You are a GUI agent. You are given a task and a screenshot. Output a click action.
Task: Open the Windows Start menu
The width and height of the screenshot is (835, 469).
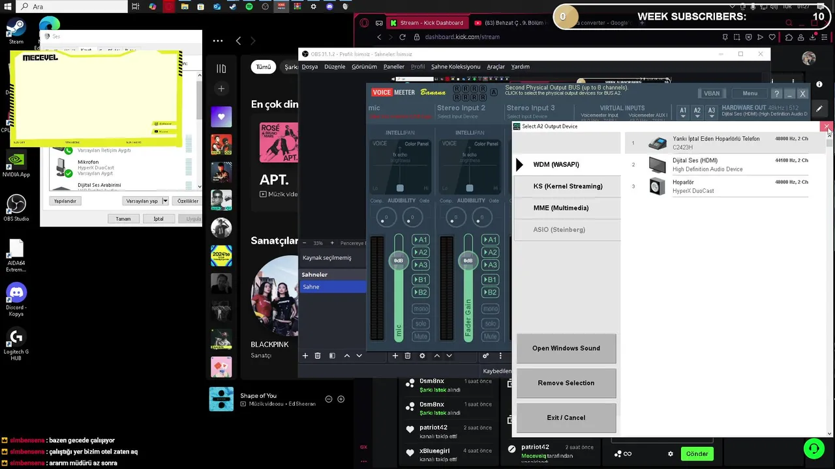click(x=7, y=7)
